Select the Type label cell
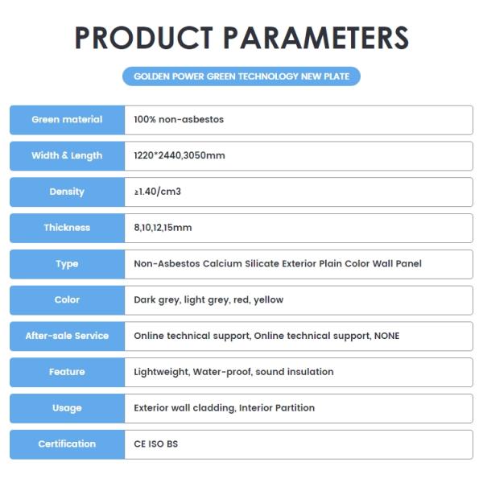The width and height of the screenshot is (483, 483). point(67,264)
